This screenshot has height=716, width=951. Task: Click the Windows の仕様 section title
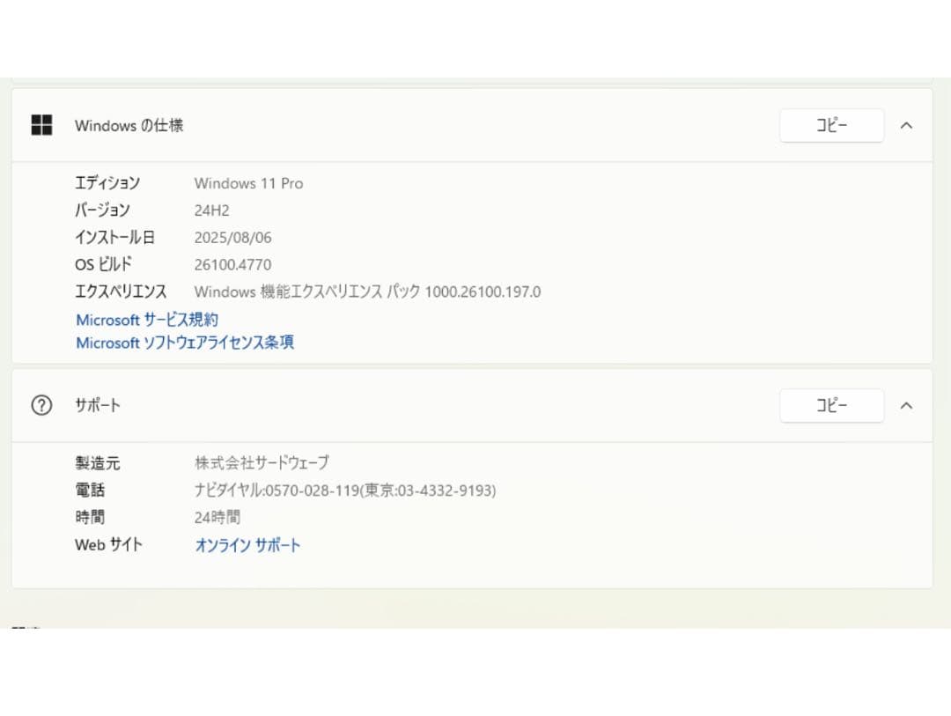[x=129, y=125]
